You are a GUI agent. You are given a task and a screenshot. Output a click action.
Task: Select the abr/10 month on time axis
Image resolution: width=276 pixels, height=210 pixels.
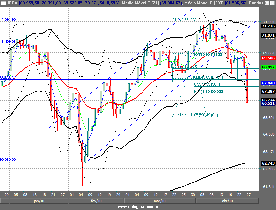pyautogui.click(x=227, y=201)
